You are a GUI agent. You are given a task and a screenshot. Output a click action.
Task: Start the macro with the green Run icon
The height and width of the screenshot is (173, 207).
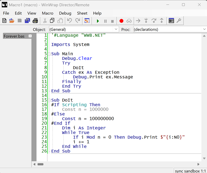click(x=98, y=21)
